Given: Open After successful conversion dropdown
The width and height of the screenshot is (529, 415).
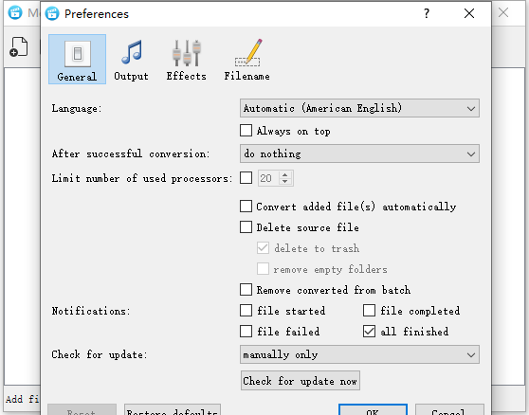Looking at the screenshot, I should [359, 153].
